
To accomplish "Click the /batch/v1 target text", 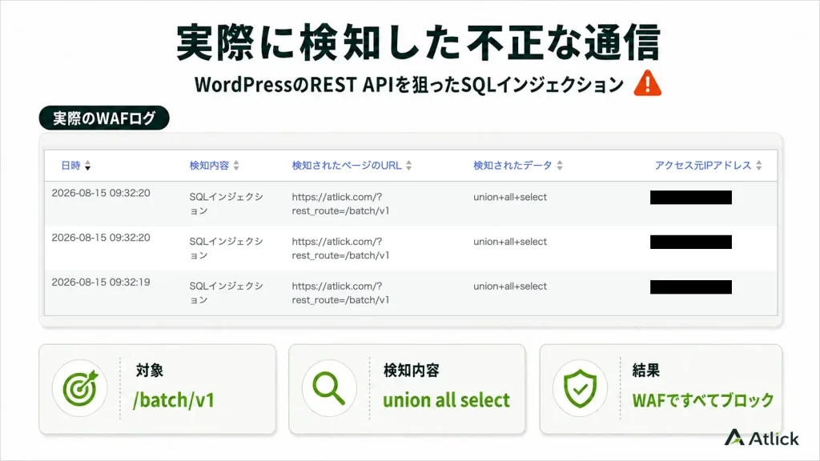I will click(174, 400).
